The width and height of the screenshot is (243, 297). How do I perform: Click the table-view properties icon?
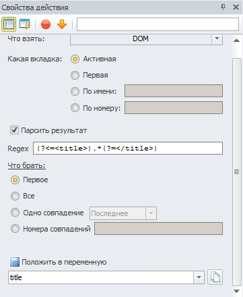click(9, 24)
